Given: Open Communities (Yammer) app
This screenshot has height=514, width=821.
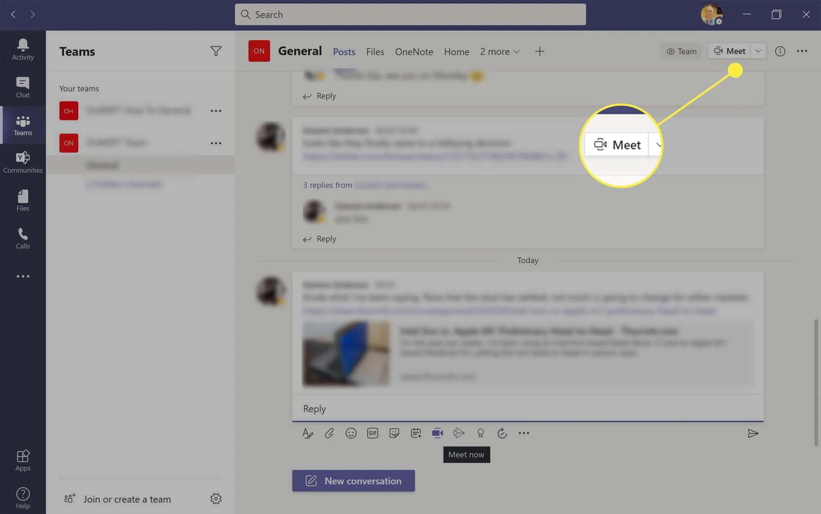Looking at the screenshot, I should [23, 162].
